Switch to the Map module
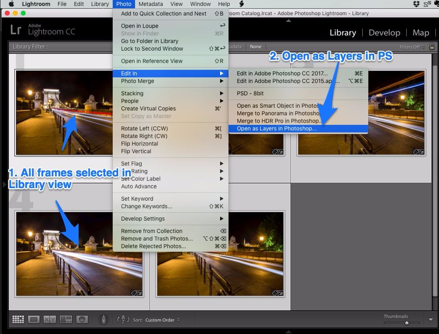The width and height of the screenshot is (439, 334). [421, 33]
